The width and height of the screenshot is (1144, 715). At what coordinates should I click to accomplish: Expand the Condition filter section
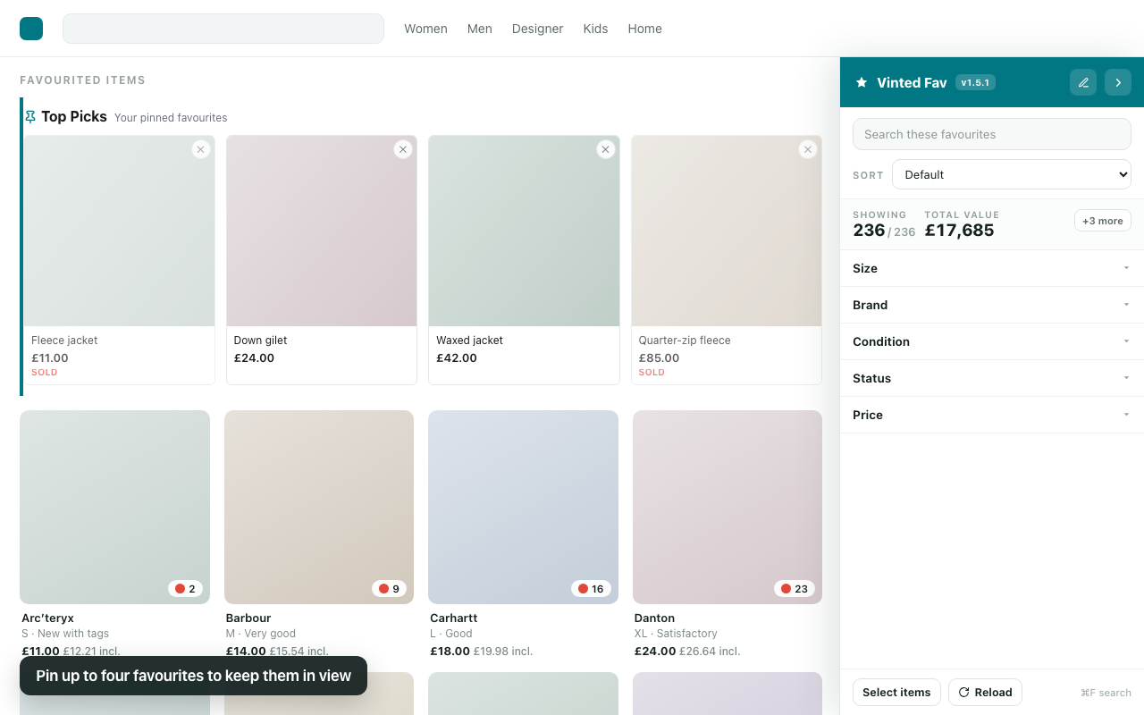[x=992, y=341]
